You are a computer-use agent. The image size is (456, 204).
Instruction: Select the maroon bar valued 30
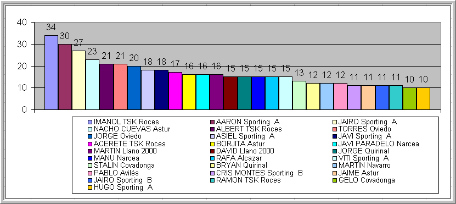click(65, 77)
